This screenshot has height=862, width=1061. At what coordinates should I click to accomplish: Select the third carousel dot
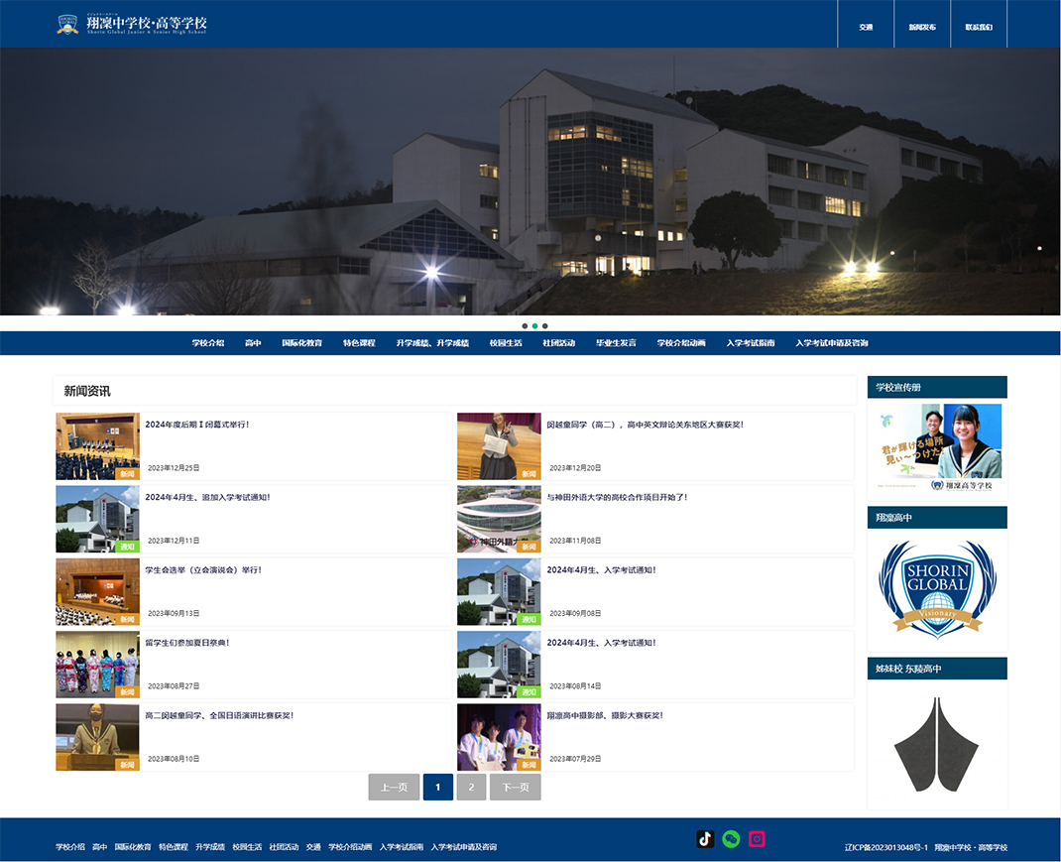click(x=544, y=325)
